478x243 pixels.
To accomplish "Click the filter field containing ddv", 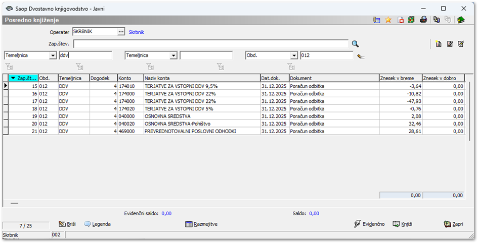I will [85, 55].
